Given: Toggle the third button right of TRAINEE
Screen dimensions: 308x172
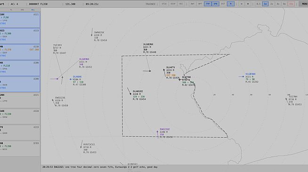Looking at the screenshot, I should pos(181,4).
